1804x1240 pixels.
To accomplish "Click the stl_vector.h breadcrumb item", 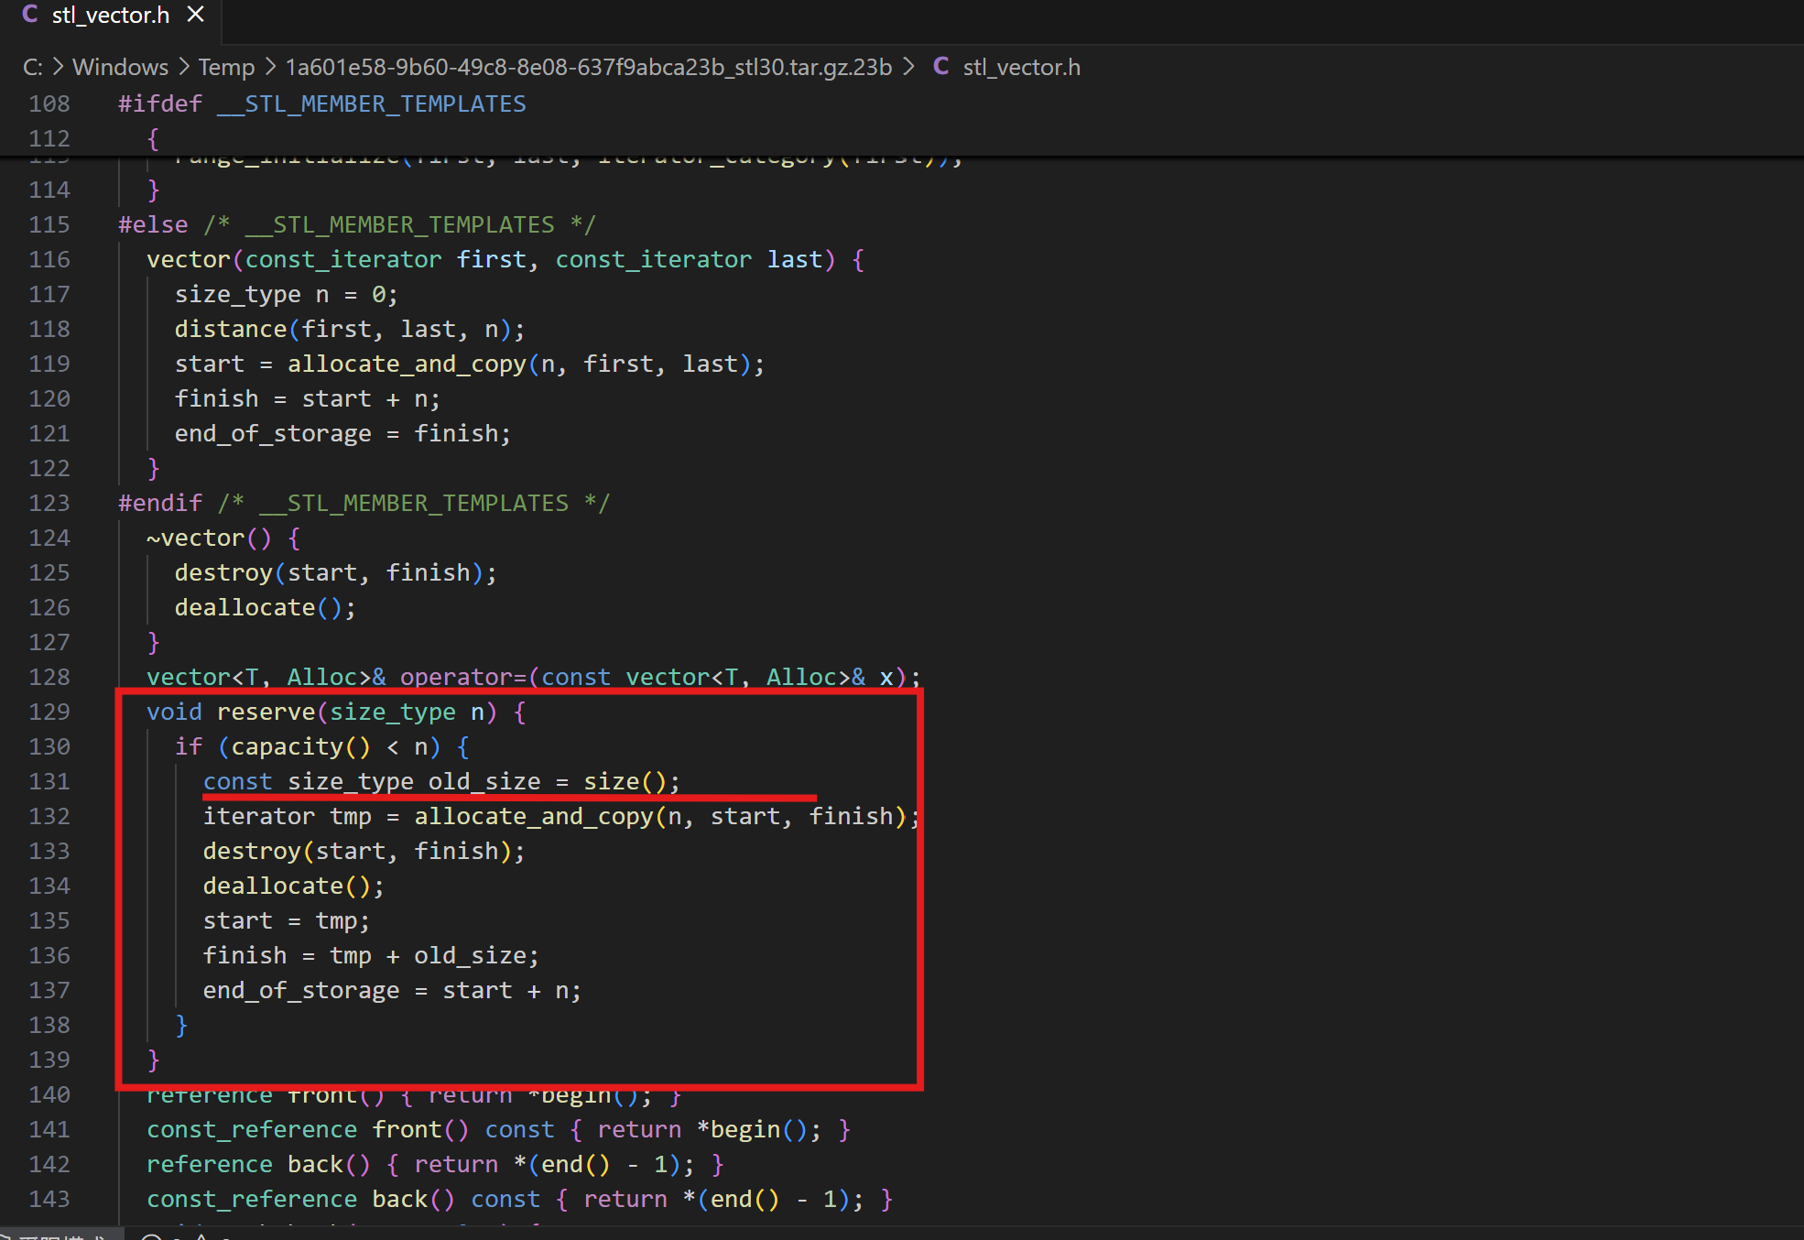I will 1021,67.
